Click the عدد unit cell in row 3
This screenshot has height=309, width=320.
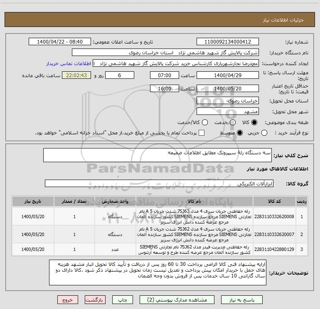coord(115,250)
